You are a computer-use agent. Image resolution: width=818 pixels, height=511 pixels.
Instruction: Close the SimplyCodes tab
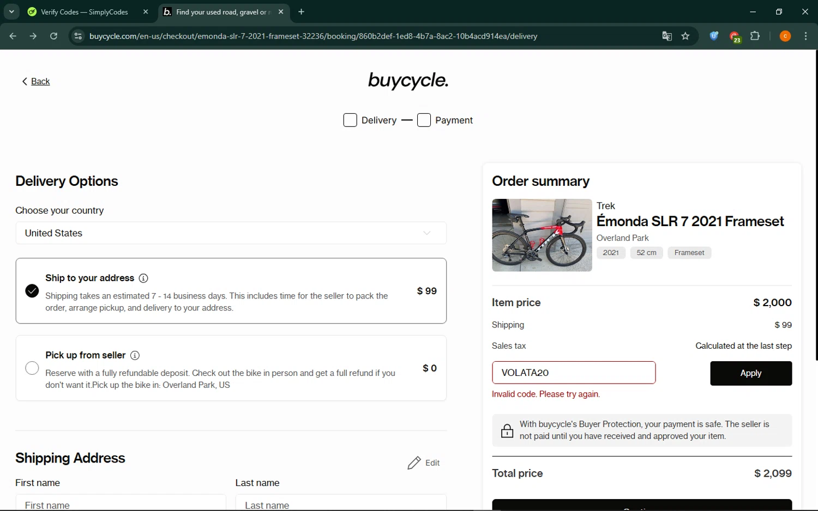click(146, 11)
